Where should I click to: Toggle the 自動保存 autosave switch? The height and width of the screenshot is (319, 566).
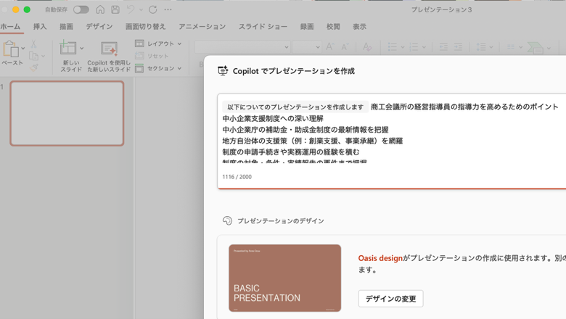81,9
